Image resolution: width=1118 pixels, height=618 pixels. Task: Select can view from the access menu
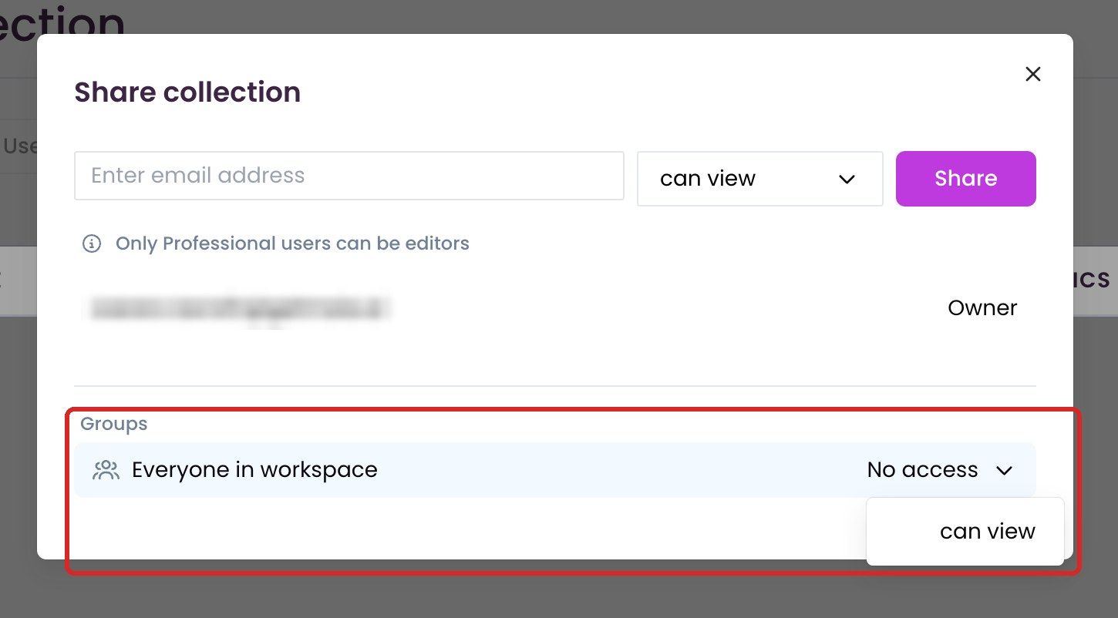(x=965, y=531)
